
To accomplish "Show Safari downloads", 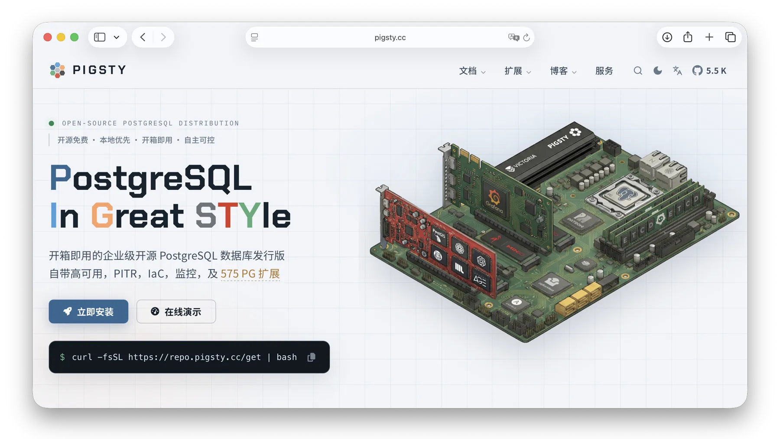I will coord(667,37).
